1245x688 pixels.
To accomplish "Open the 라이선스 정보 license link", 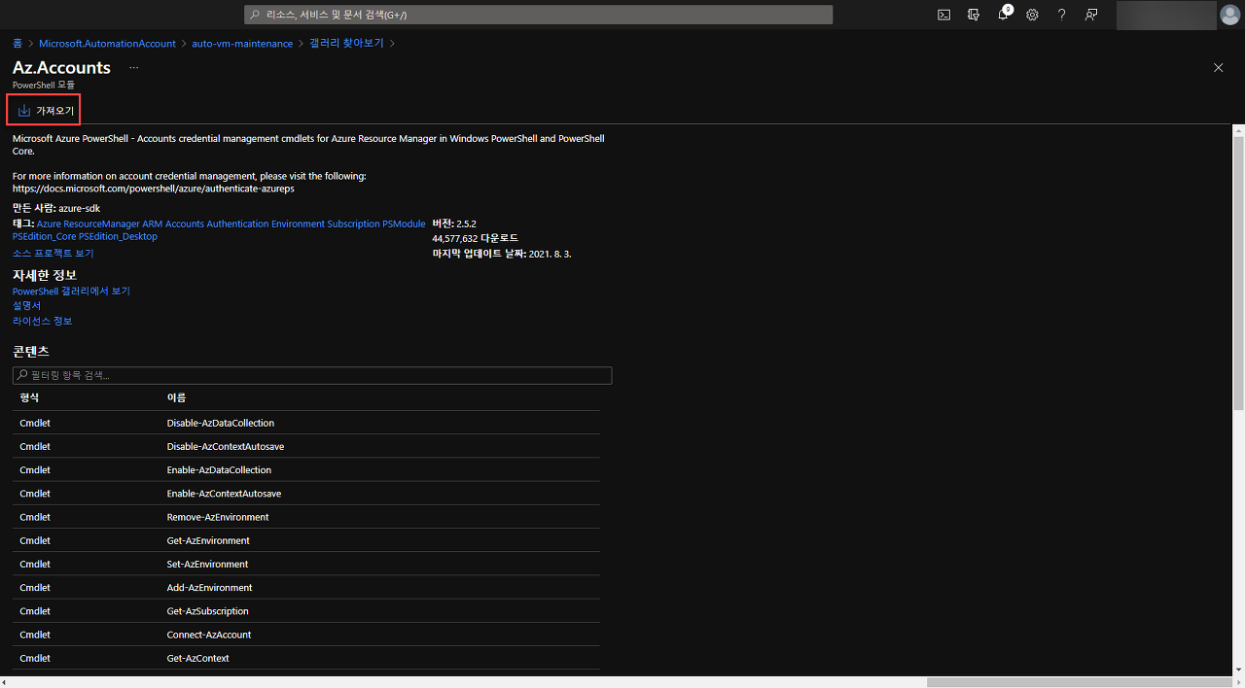I will point(42,321).
